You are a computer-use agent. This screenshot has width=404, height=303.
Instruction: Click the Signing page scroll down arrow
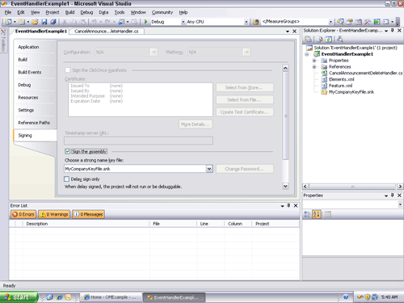click(285, 186)
